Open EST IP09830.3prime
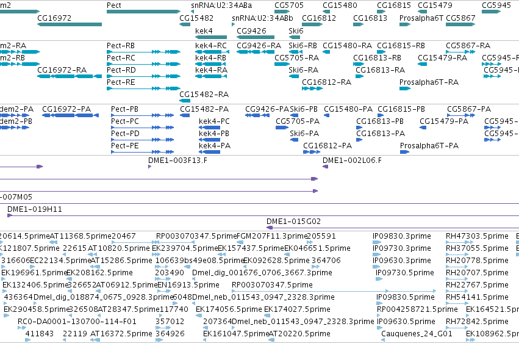 [377, 242]
